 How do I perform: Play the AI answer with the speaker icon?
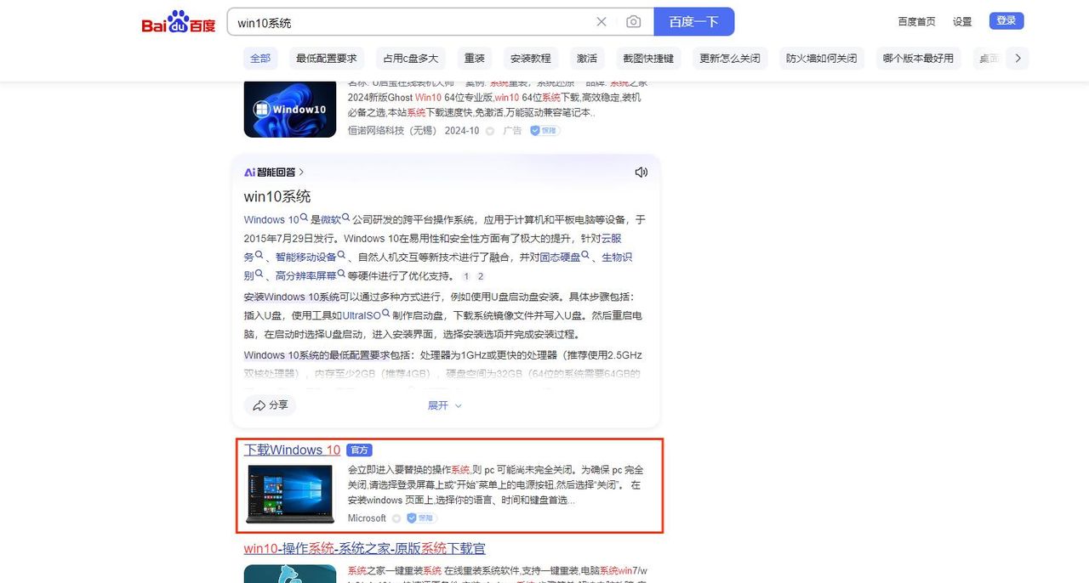click(x=641, y=173)
